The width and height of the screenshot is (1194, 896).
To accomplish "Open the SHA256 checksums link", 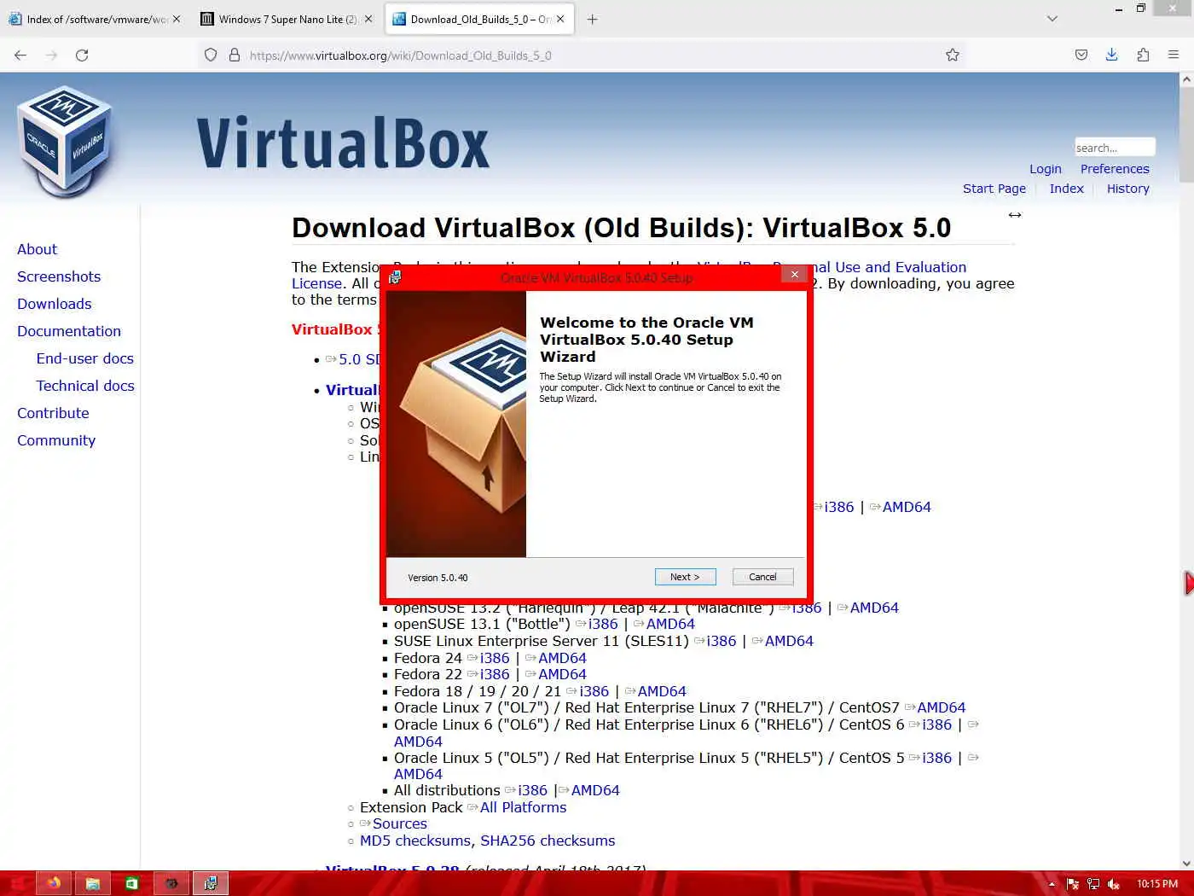I will 548,841.
